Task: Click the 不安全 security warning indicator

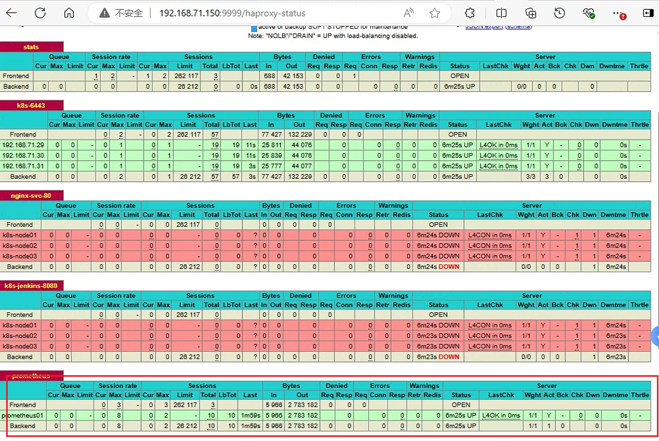Action: pyautogui.click(x=121, y=13)
